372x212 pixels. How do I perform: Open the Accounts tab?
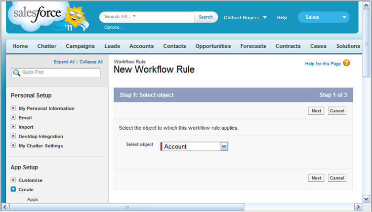point(141,46)
